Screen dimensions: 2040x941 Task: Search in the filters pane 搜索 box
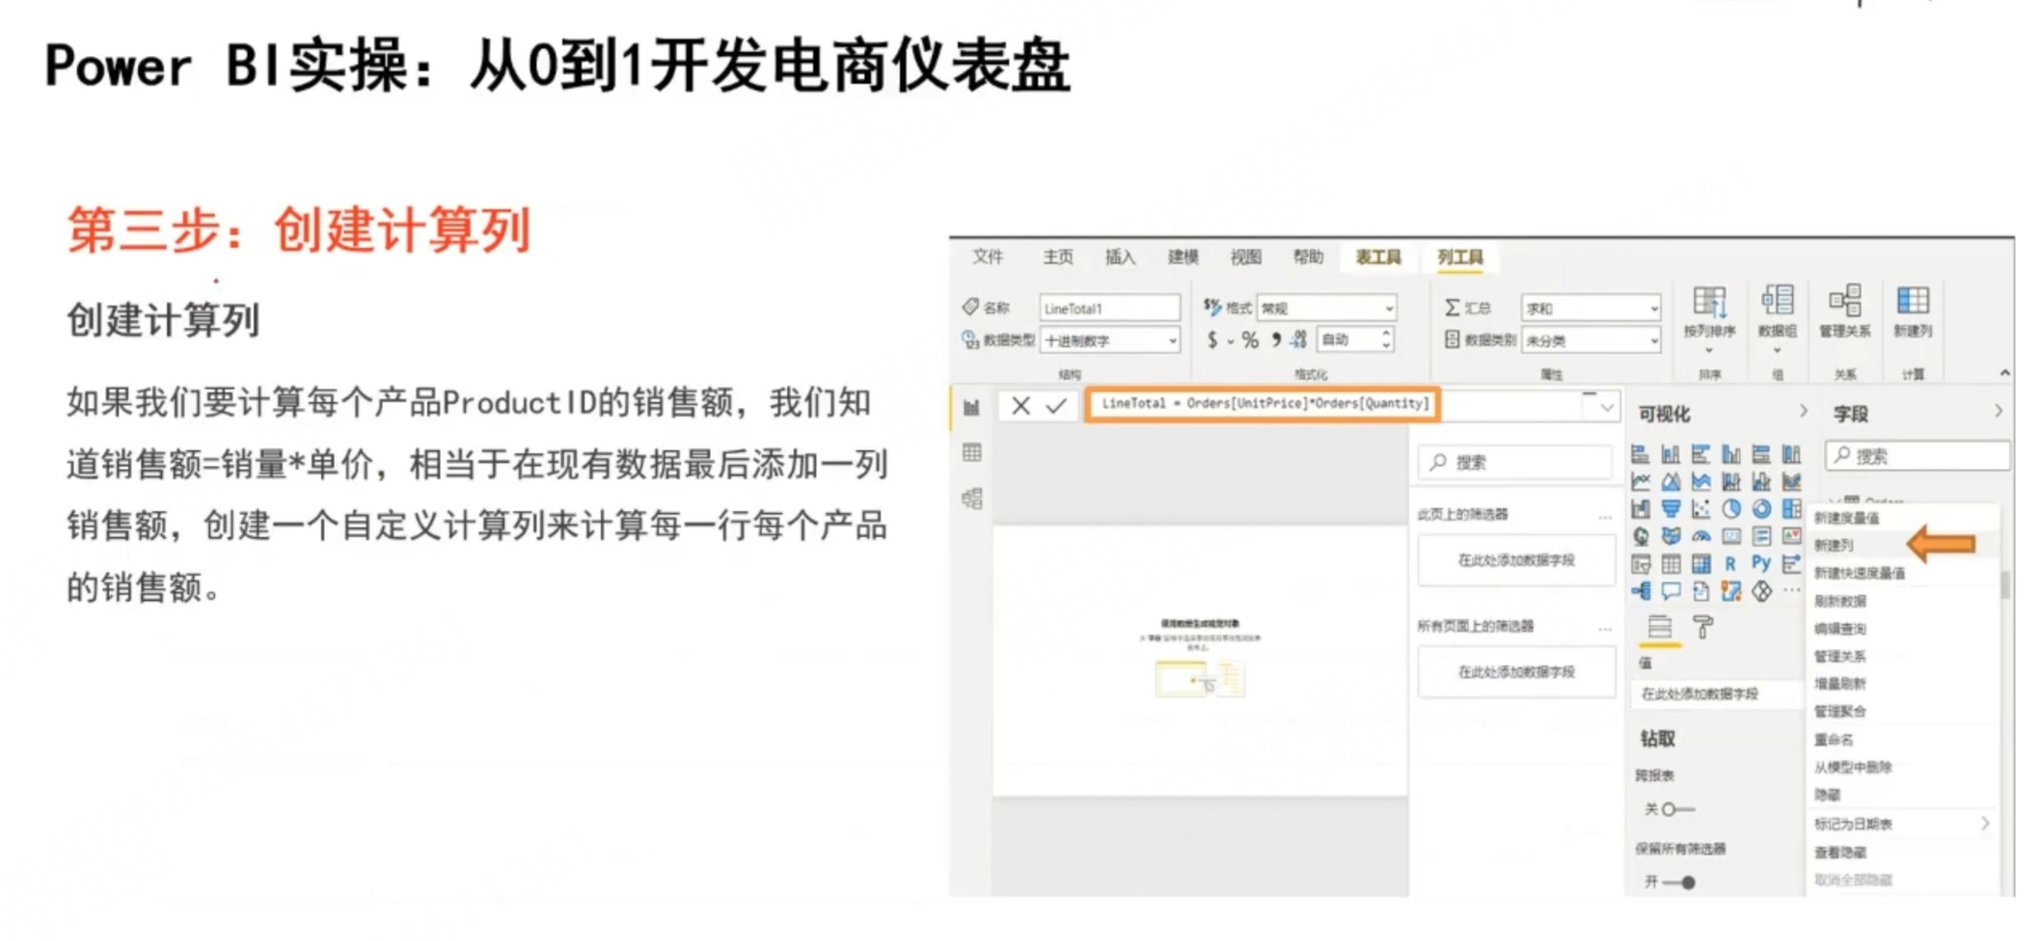(x=1515, y=463)
